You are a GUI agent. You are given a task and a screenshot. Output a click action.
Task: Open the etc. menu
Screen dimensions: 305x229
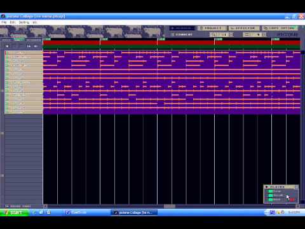(35, 22)
